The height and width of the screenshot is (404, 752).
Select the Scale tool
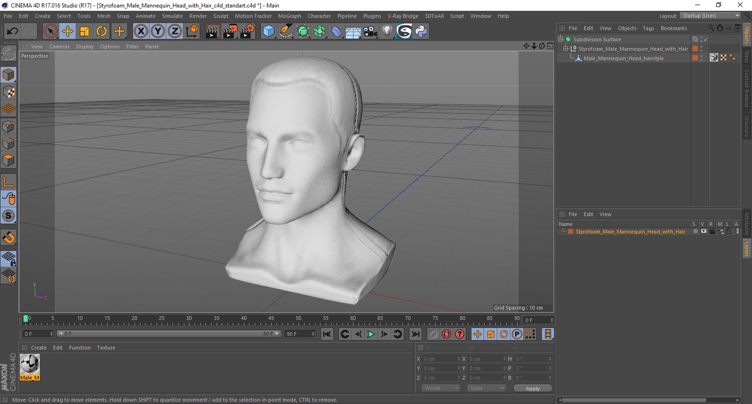tap(85, 31)
